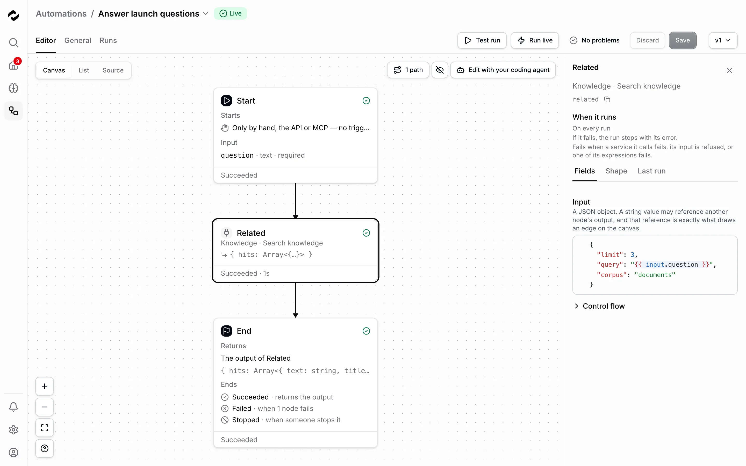Open canvas help question mark button
Image resolution: width=746 pixels, height=466 pixels.
tap(44, 448)
